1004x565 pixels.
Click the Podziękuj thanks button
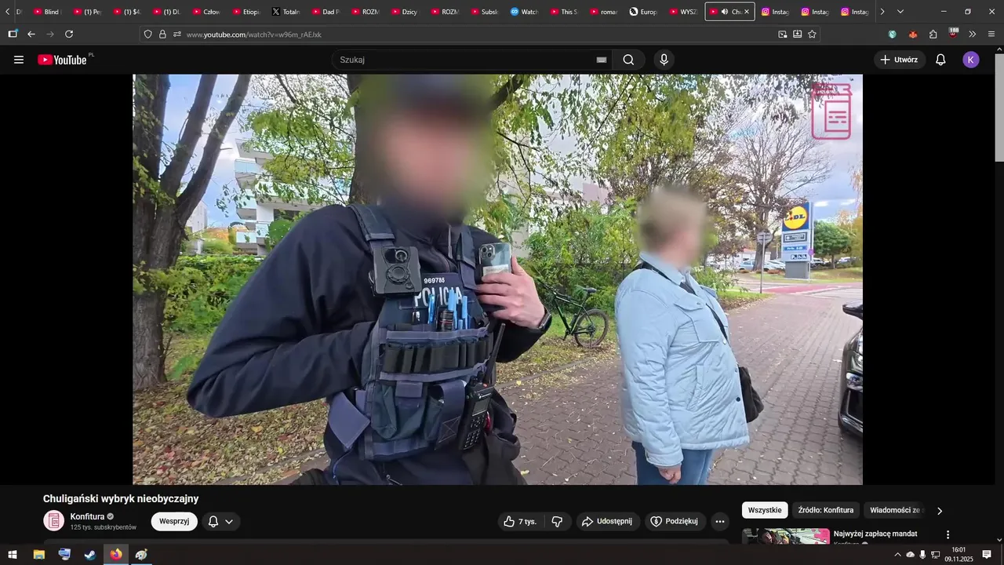[675, 521]
